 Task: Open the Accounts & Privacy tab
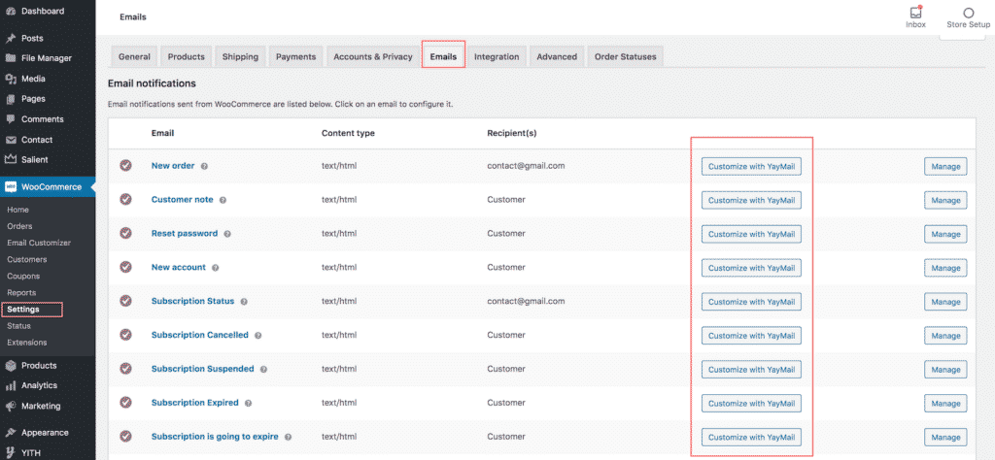point(373,56)
